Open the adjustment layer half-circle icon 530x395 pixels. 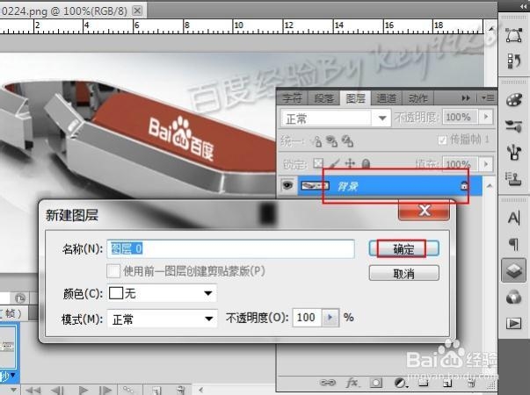pos(400,383)
